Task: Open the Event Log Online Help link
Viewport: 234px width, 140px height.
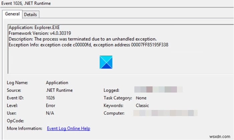Action: point(69,128)
